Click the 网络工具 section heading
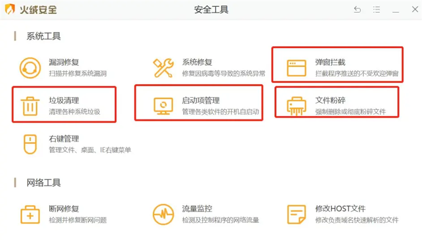The height and width of the screenshot is (240, 422). (x=43, y=183)
